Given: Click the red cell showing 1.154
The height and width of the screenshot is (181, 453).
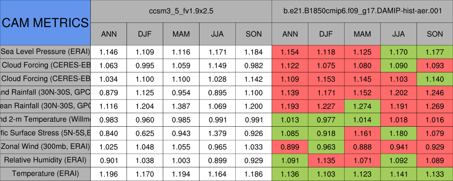Looking at the screenshot, I should click(x=290, y=52).
